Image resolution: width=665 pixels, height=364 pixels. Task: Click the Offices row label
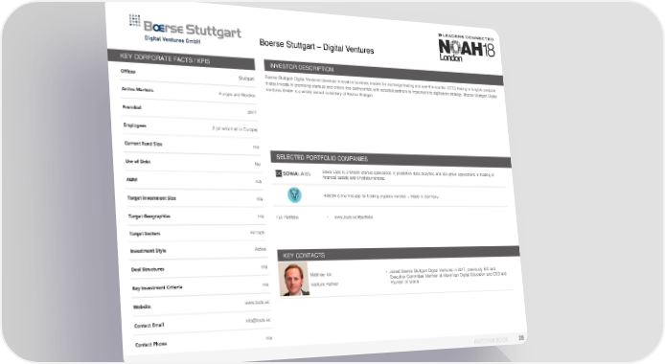tap(128, 71)
